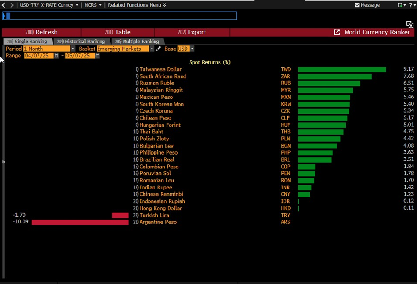Click the Taiwanese Dollar green return bar
417x284 pixels.
click(341, 69)
